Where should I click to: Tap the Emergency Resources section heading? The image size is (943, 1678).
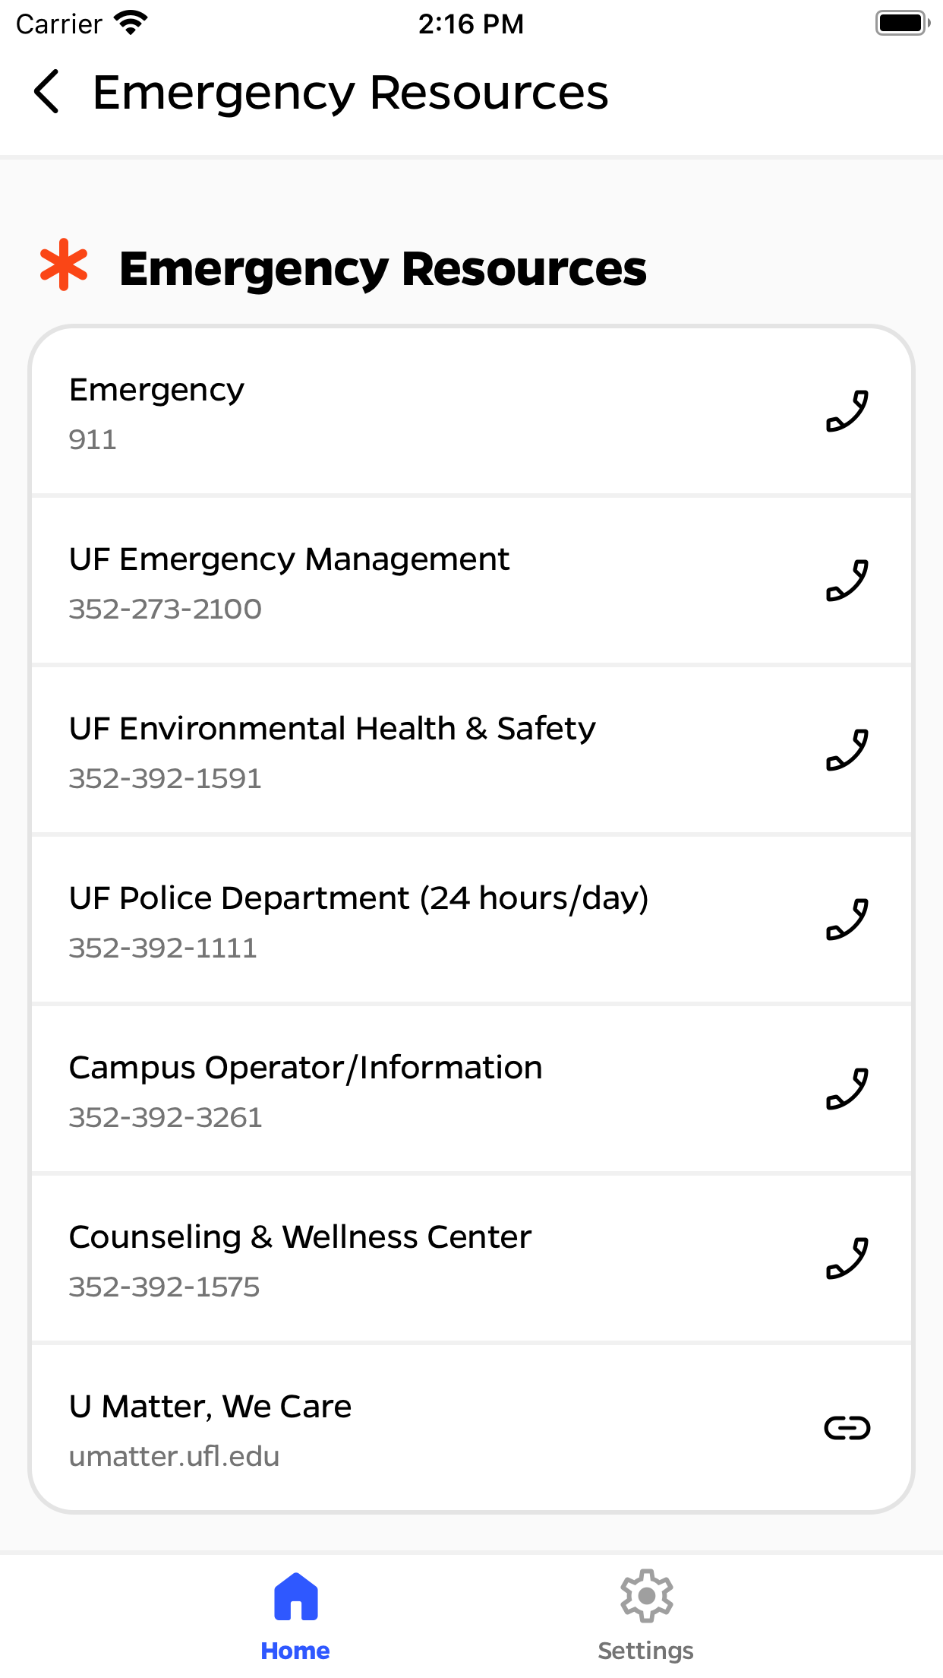click(x=383, y=269)
